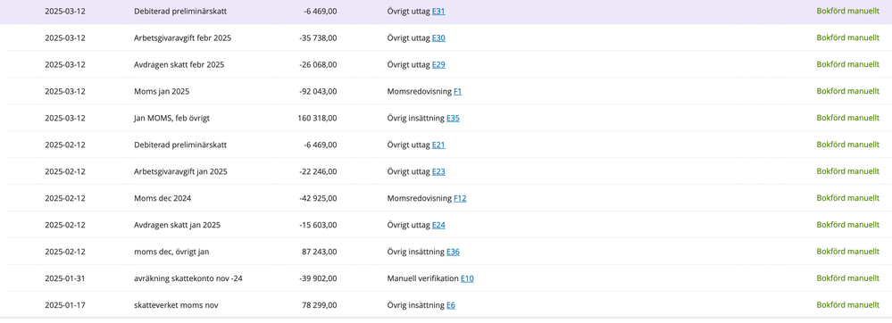Screen dimensions: 892x323
Task: Open verification link E36
Action: (453, 252)
